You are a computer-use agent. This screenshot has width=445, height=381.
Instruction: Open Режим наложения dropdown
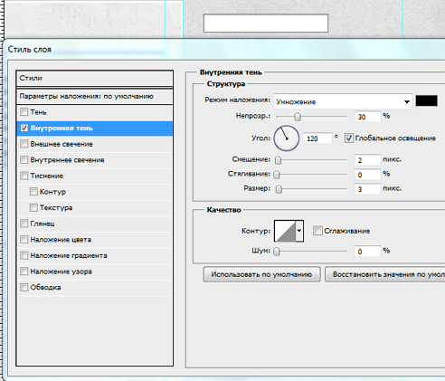coord(343,101)
